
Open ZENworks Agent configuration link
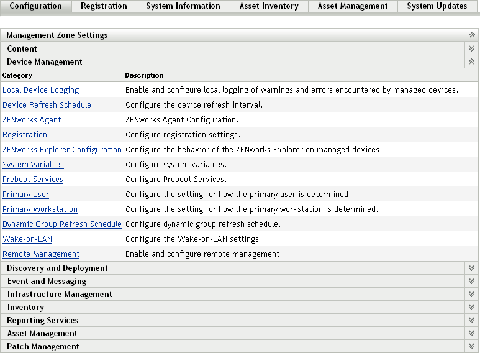coord(32,120)
